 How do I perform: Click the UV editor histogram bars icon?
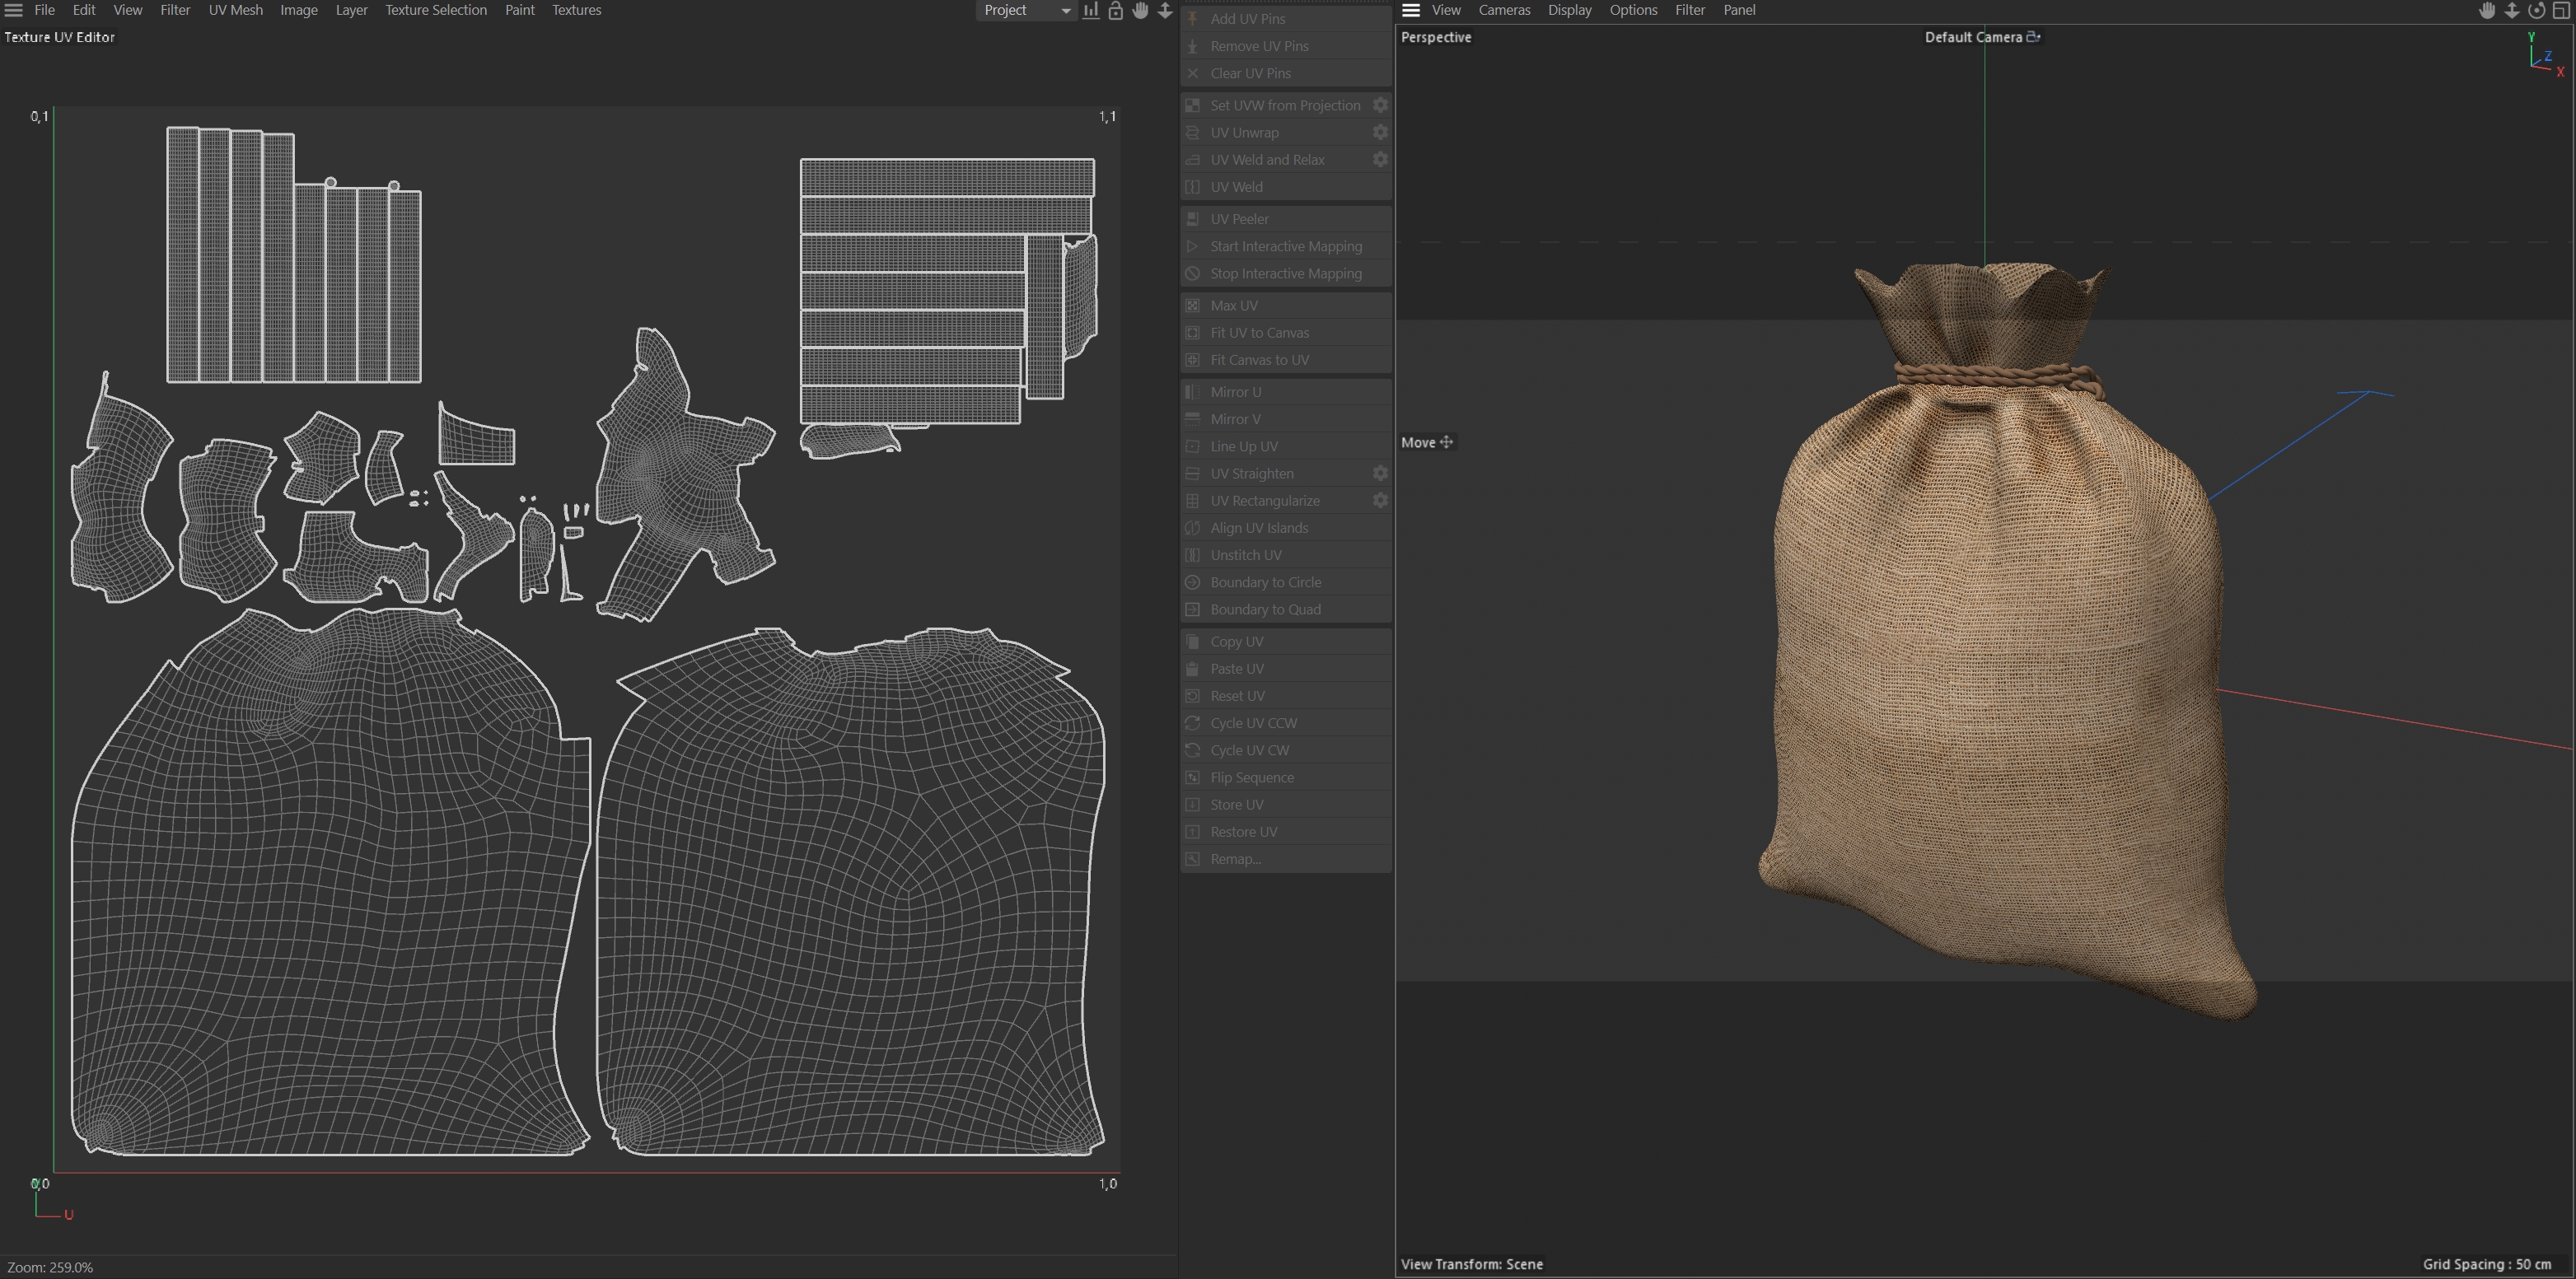(1091, 11)
